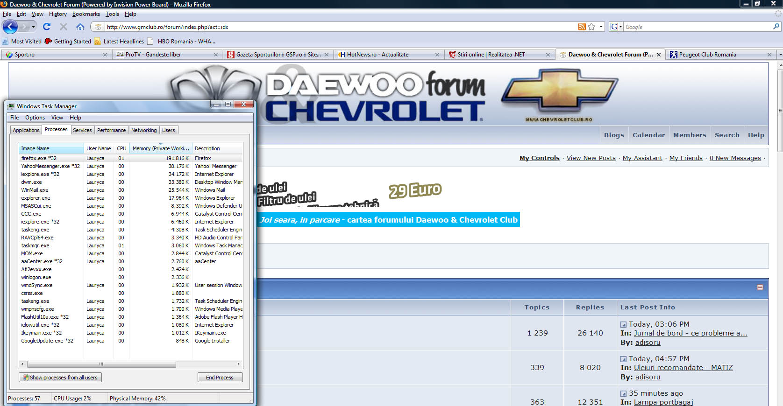
Task: Click the process list horizontal scrollbar thumb
Action: 101,364
